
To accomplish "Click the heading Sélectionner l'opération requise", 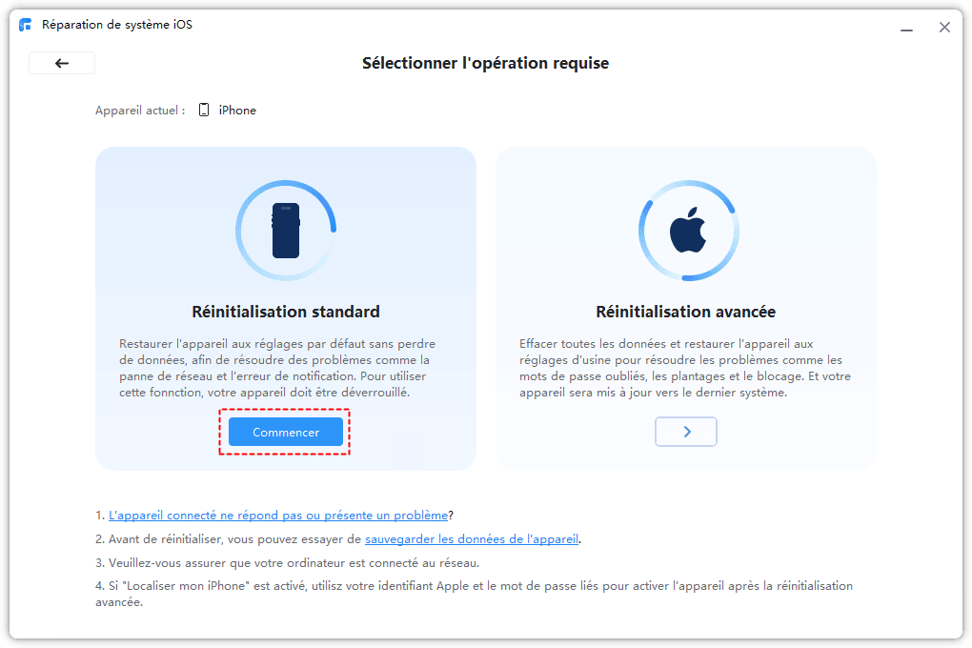I will [x=486, y=63].
